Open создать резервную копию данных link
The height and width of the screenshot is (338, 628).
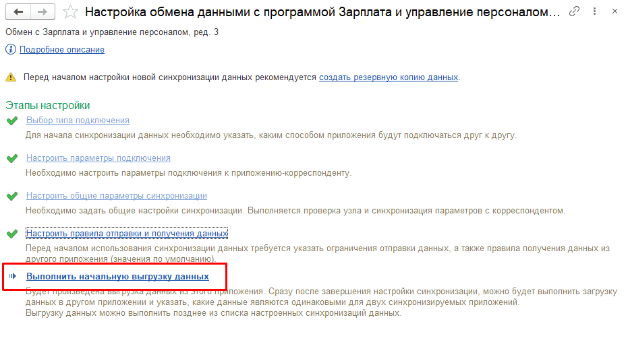tap(389, 77)
